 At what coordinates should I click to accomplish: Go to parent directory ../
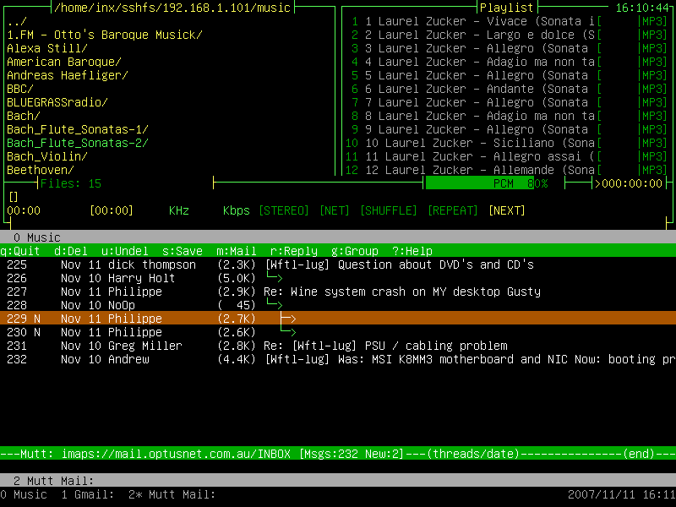pyautogui.click(x=17, y=21)
